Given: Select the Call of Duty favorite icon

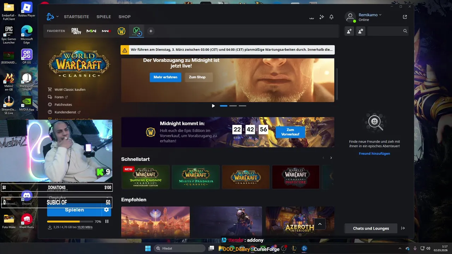Looking at the screenshot, I should click(x=76, y=31).
